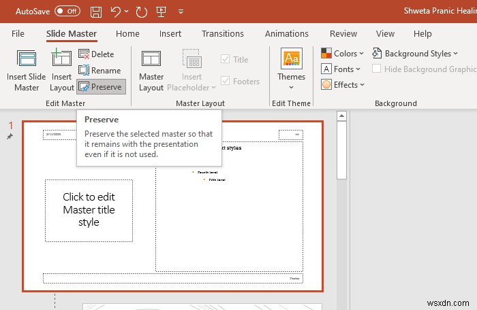Click the Redo icon in title bar
This screenshot has height=310, width=477.
click(141, 12)
